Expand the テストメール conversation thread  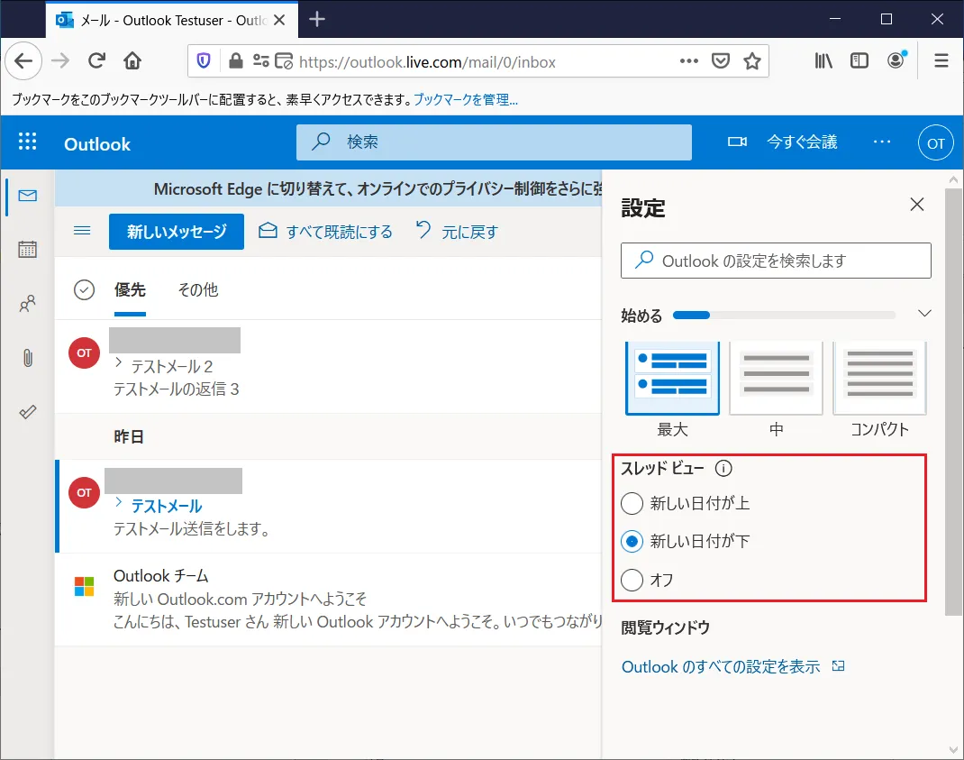[119, 503]
